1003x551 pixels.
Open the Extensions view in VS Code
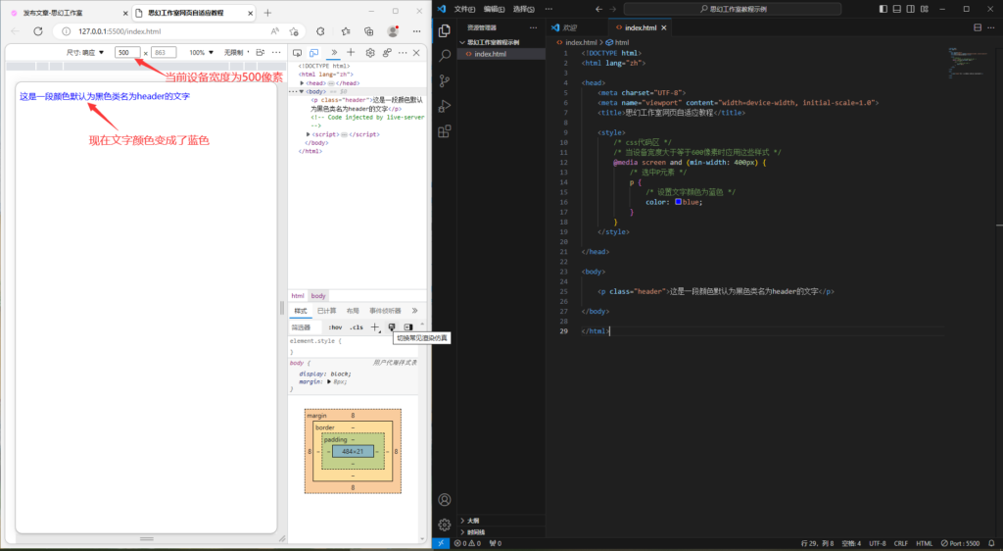pyautogui.click(x=445, y=130)
